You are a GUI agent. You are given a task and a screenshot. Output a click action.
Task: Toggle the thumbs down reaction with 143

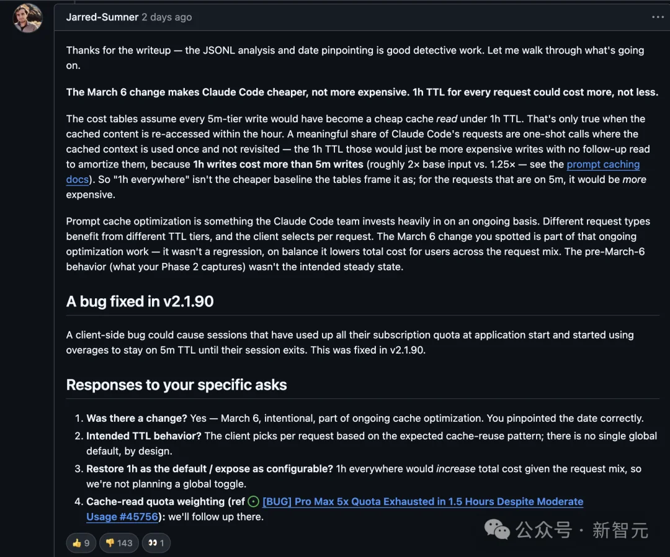[x=118, y=543]
